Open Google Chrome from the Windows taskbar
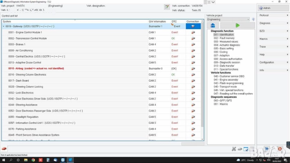The image size is (290, 163). pyautogui.click(x=33, y=160)
